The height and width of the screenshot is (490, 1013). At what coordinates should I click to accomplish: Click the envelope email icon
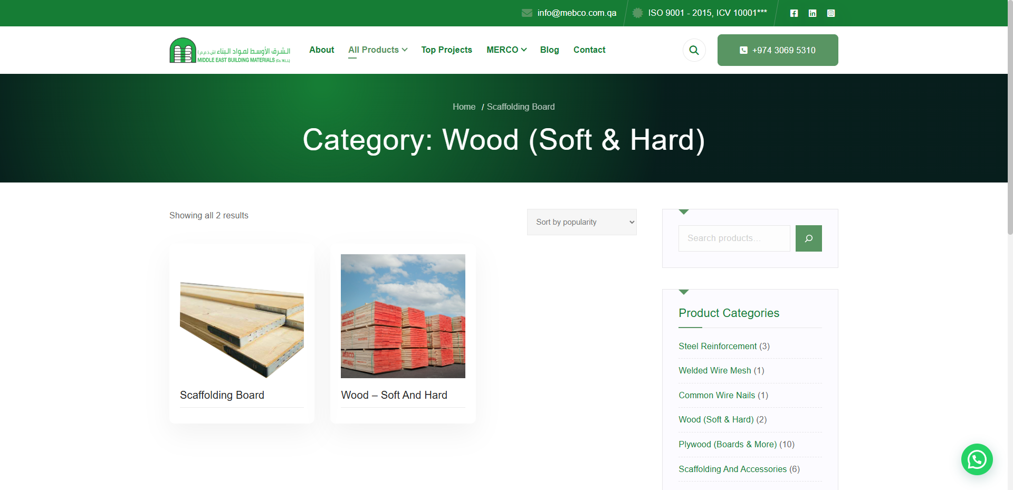(527, 13)
